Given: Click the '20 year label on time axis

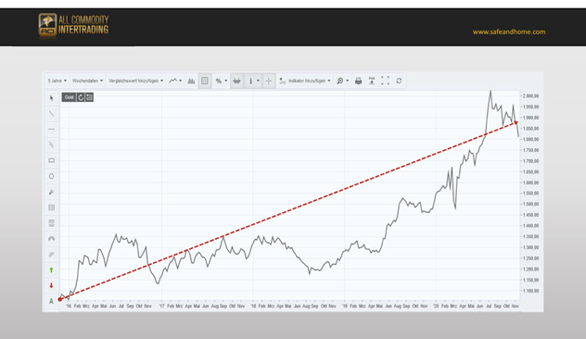Looking at the screenshot, I should point(436,307).
